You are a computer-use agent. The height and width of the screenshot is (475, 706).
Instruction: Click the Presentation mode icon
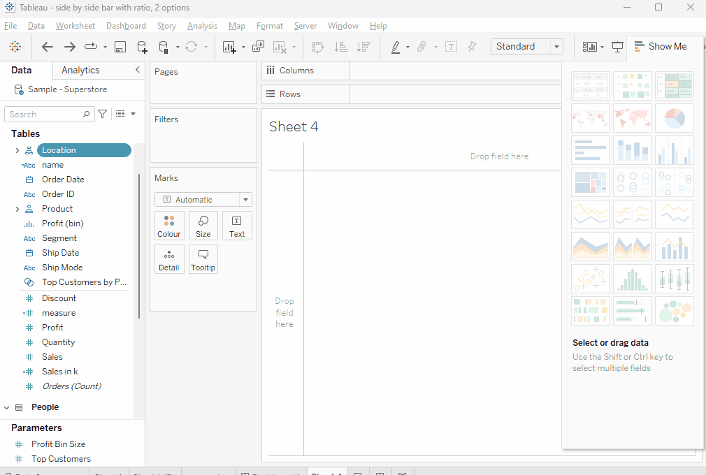point(617,47)
